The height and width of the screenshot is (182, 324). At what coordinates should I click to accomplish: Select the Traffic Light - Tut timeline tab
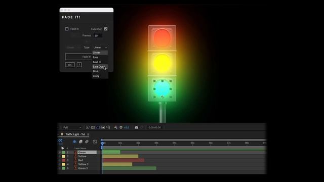click(75, 134)
